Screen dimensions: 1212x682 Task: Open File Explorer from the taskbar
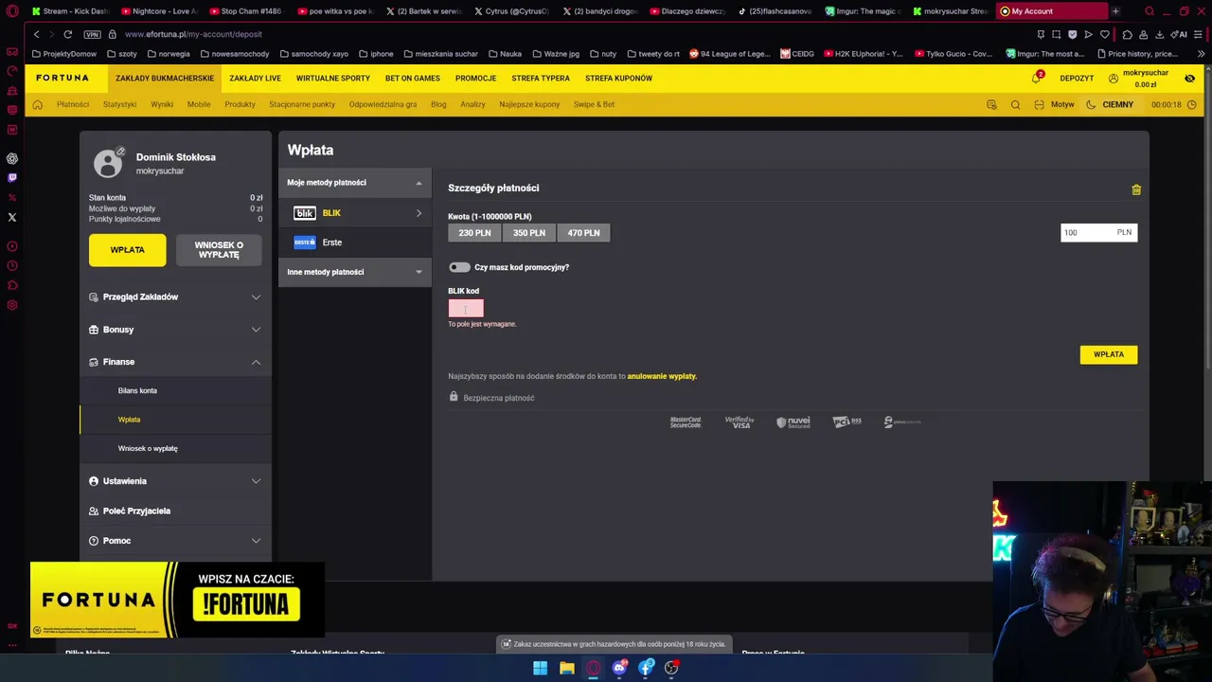click(566, 668)
